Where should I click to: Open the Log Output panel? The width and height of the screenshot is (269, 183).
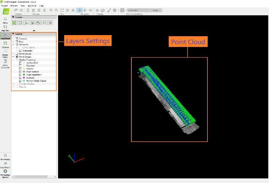[5, 164]
